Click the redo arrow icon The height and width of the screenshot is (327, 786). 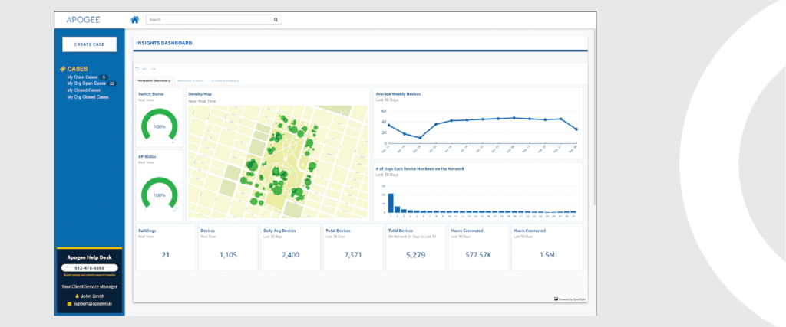[x=153, y=69]
